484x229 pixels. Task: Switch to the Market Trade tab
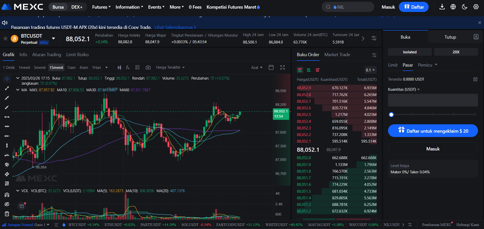[x=337, y=55]
